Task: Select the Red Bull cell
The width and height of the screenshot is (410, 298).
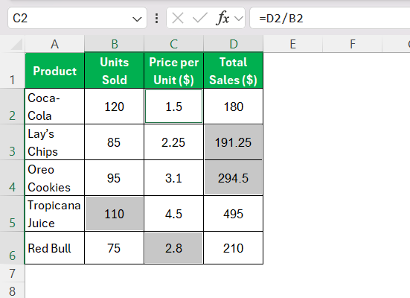Action: click(54, 248)
